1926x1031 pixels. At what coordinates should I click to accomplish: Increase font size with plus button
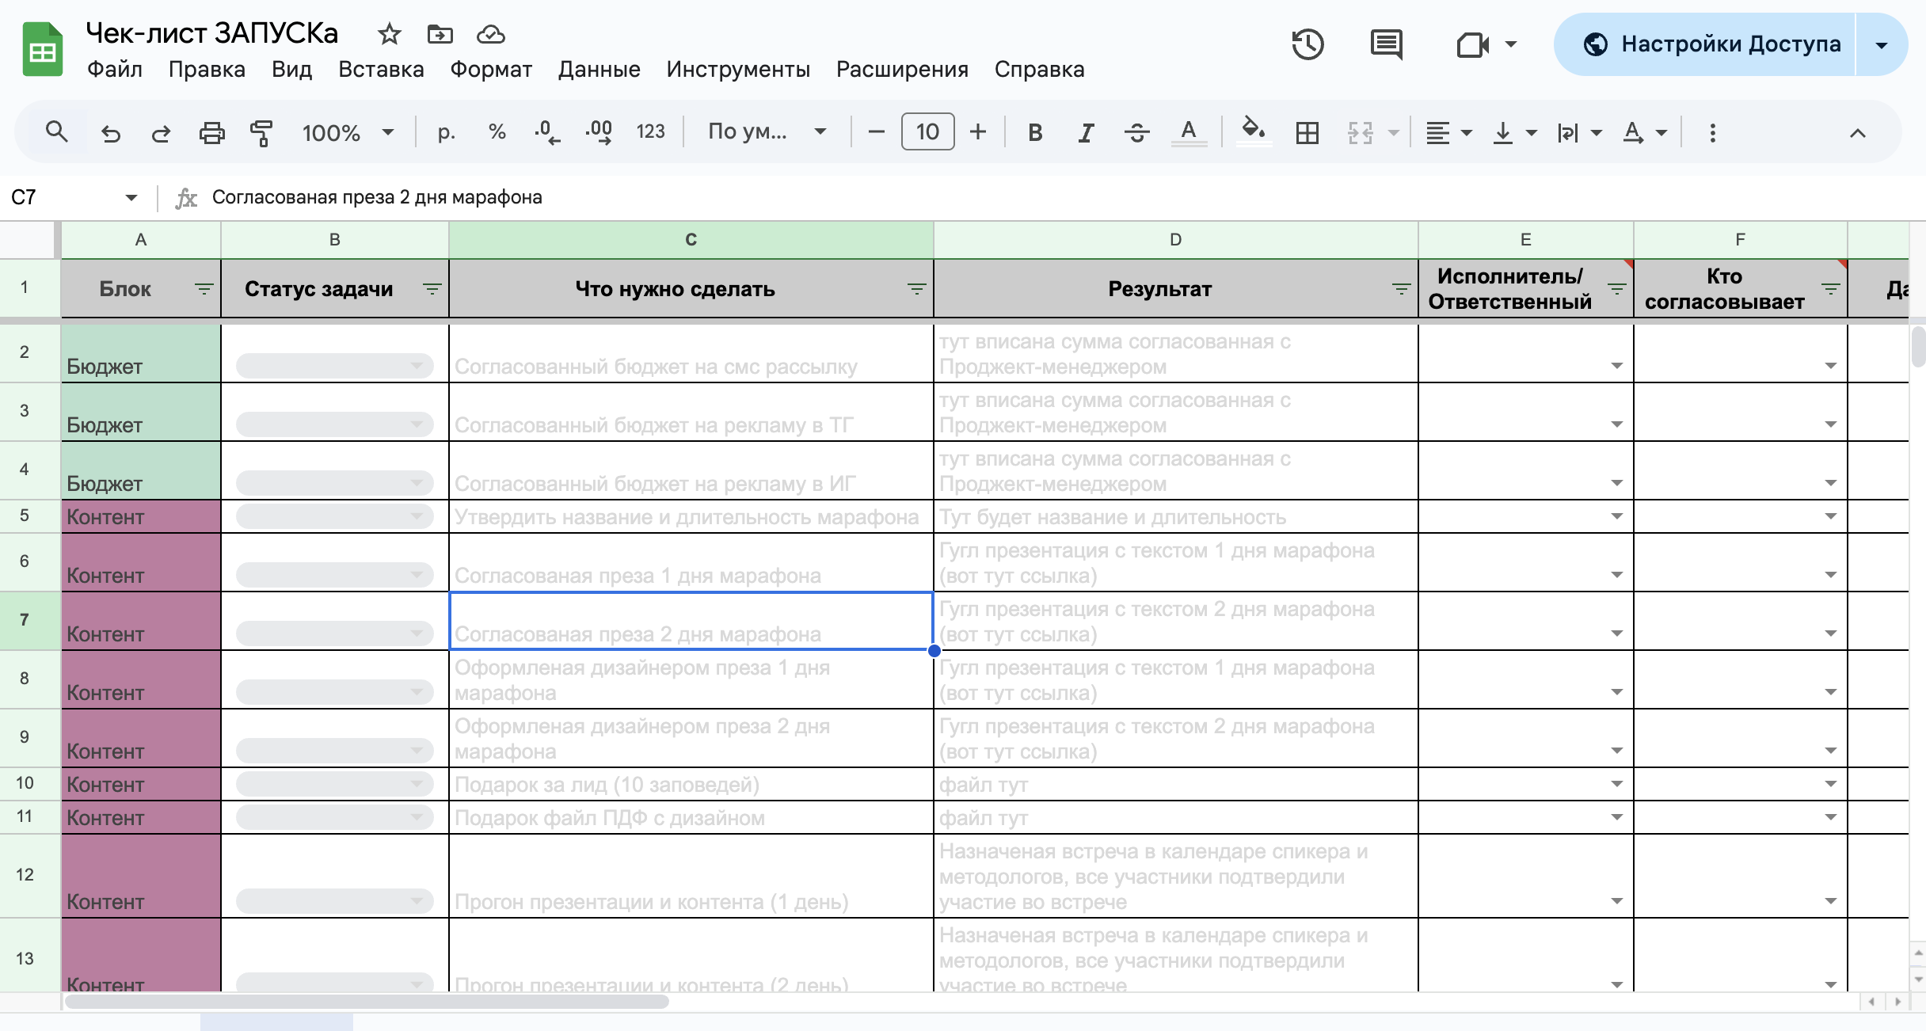pyautogui.click(x=978, y=131)
